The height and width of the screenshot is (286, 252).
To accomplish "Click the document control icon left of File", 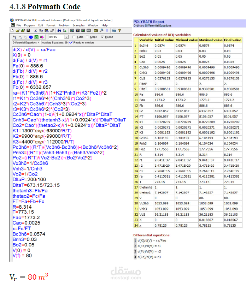I will click(13, 25).
